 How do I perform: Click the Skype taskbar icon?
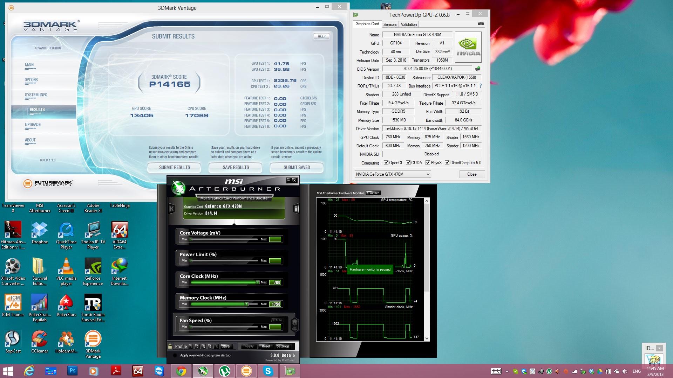pos(268,371)
